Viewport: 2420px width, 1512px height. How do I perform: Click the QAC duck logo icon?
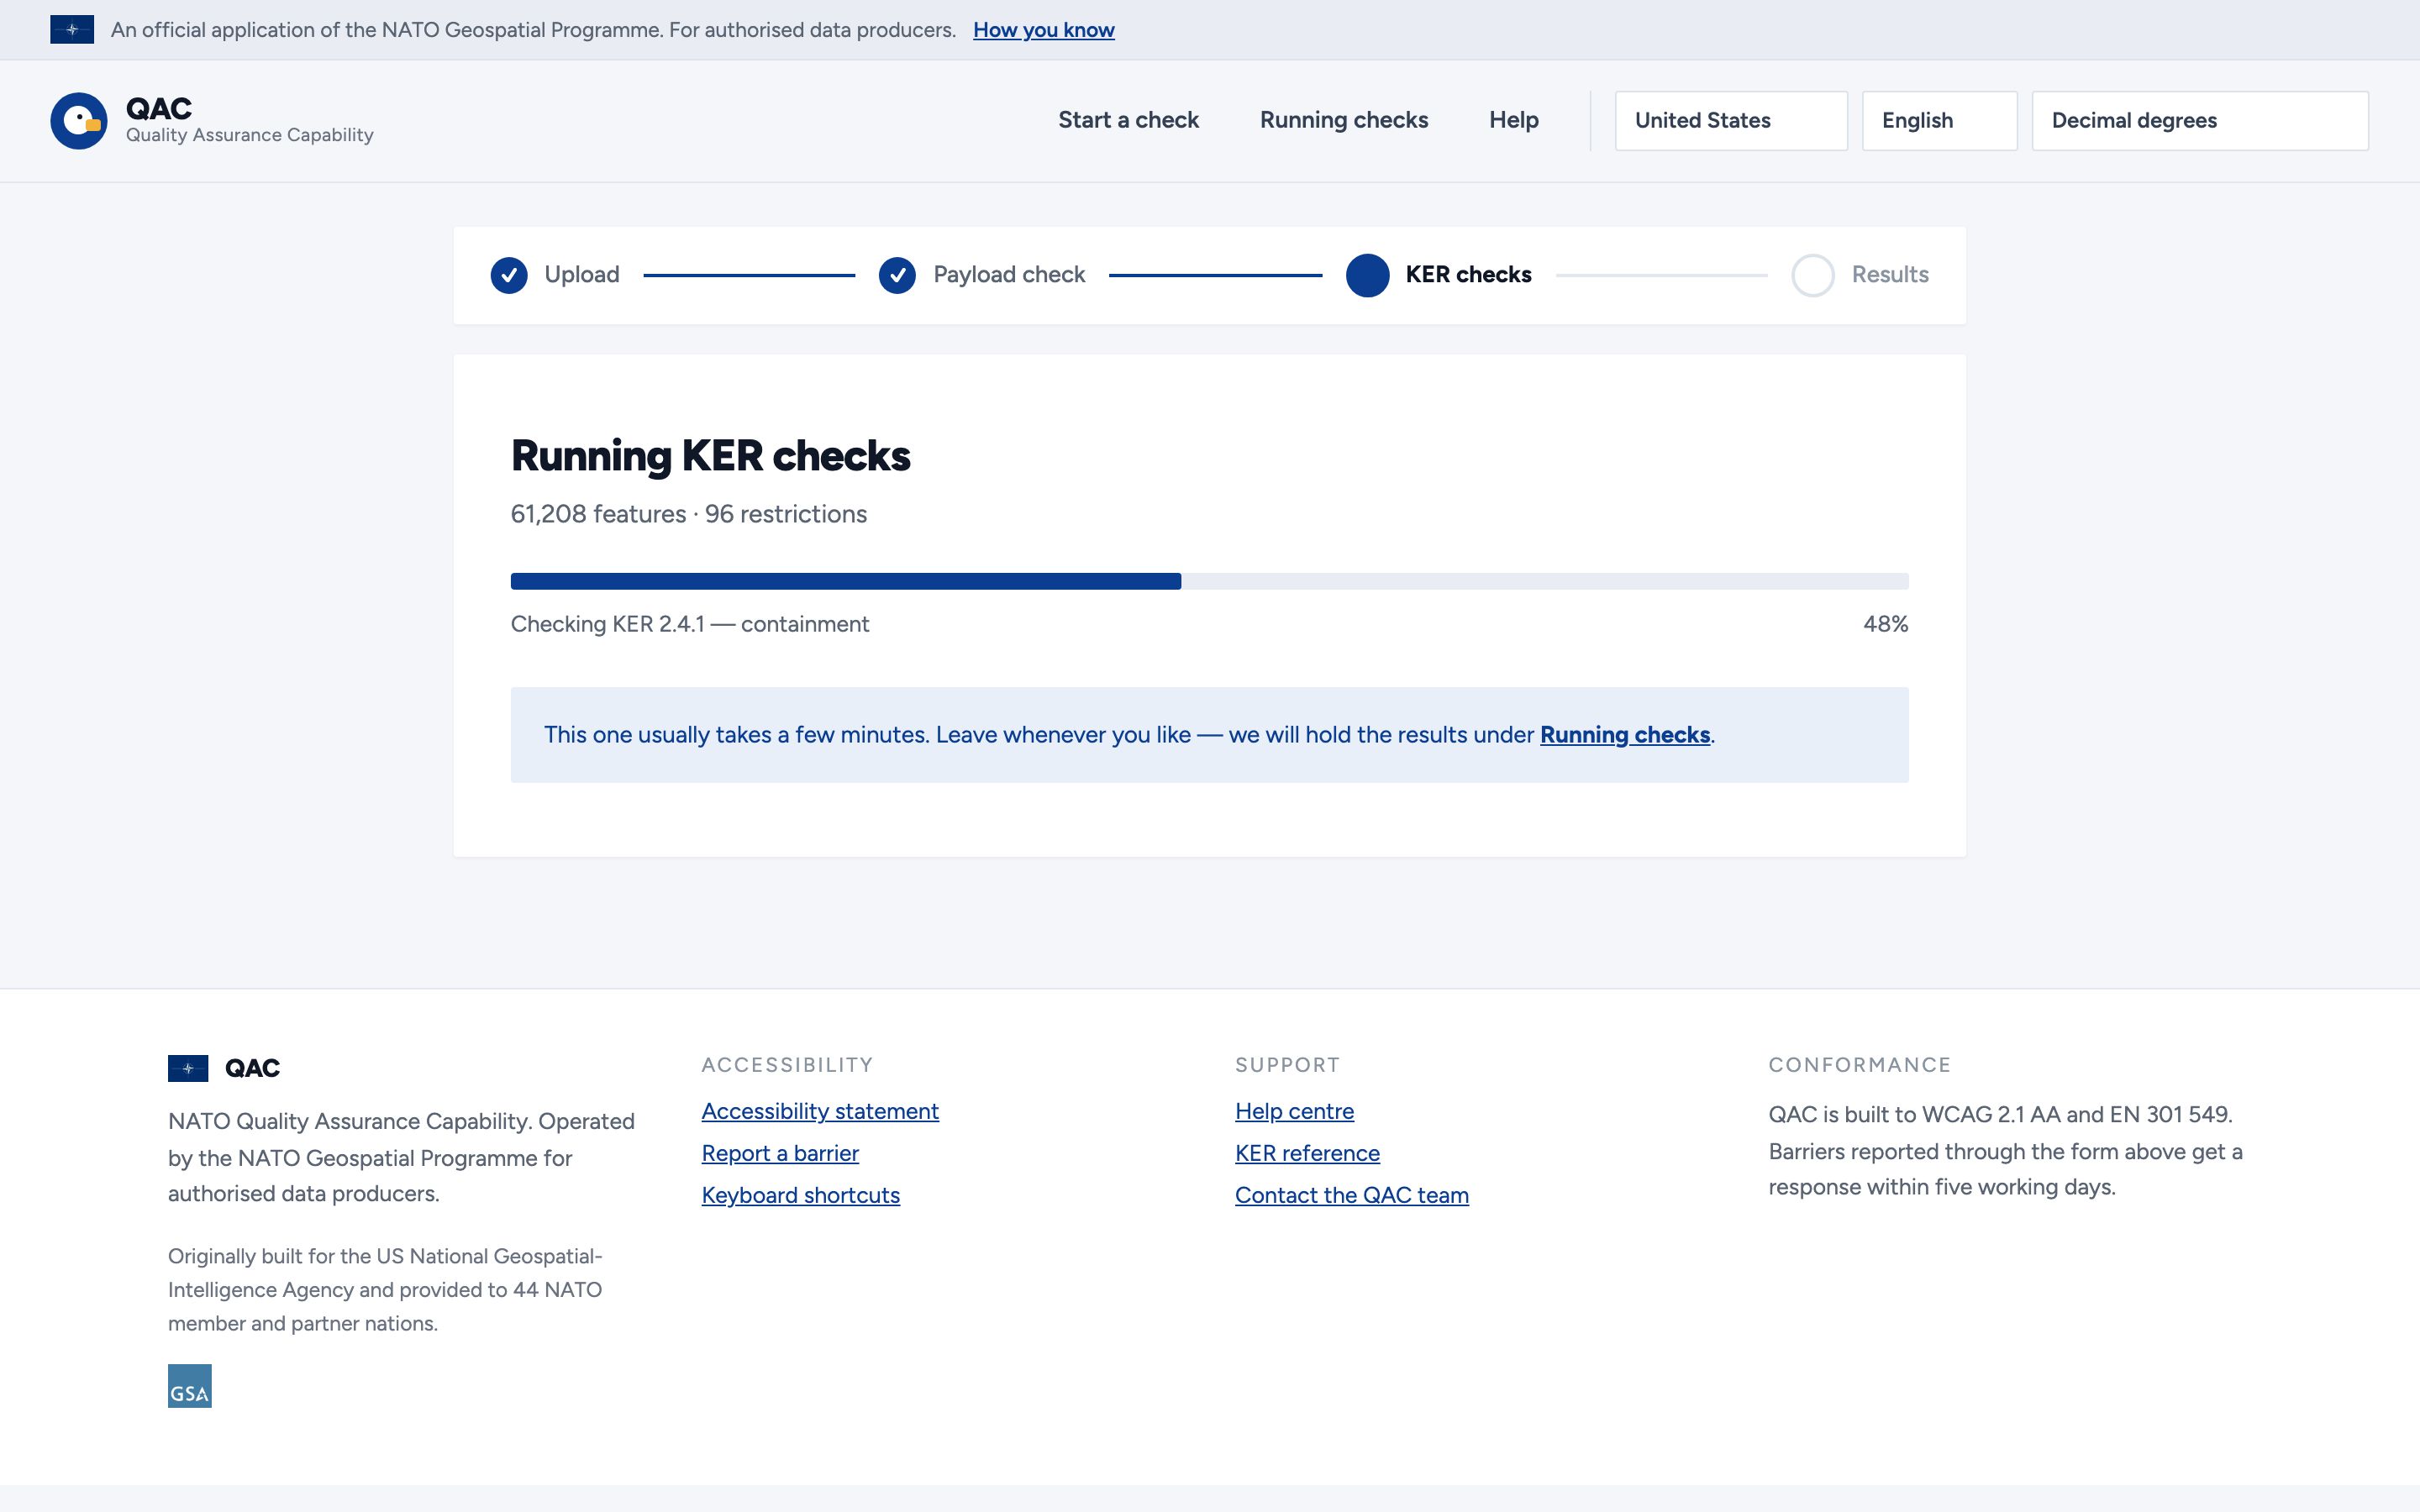coord(79,121)
